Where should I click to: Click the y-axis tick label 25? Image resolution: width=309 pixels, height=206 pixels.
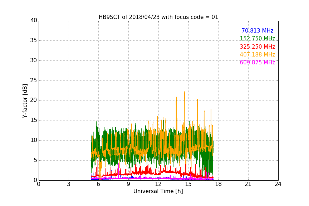34,80
